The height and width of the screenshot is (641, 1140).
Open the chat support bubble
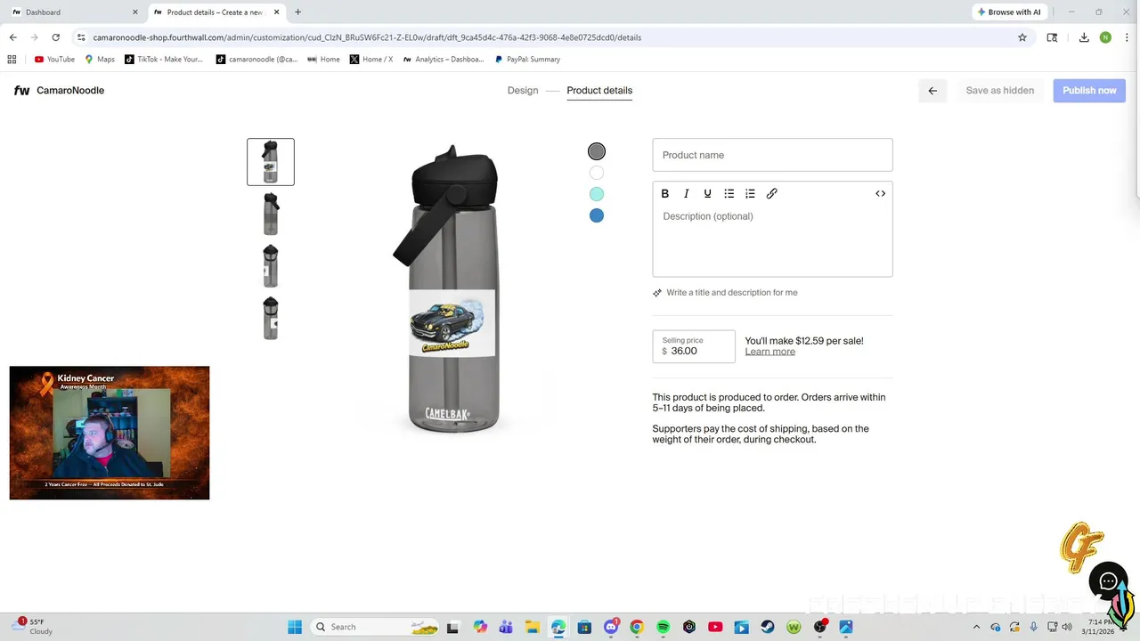click(1108, 581)
